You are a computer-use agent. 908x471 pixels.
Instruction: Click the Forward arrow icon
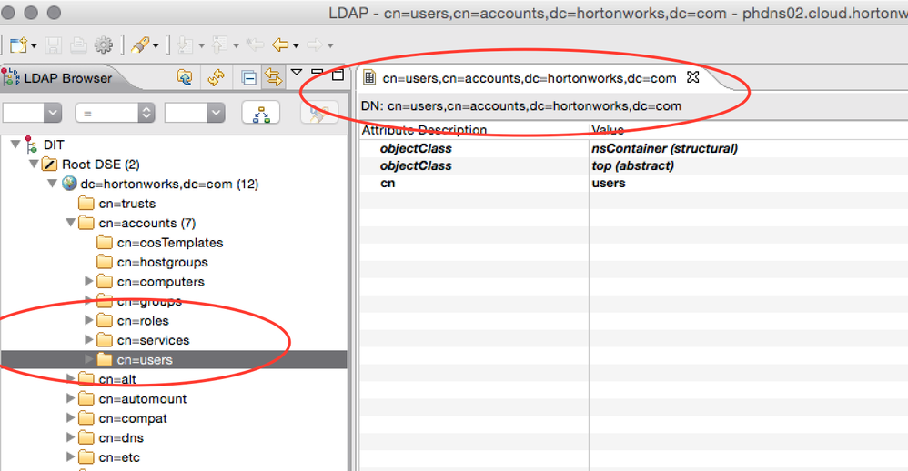click(x=315, y=45)
